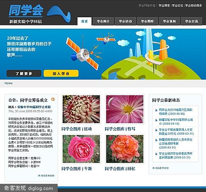206x192 pixels.
Task: Go to the 学会图库 tab
Action: point(147,21)
